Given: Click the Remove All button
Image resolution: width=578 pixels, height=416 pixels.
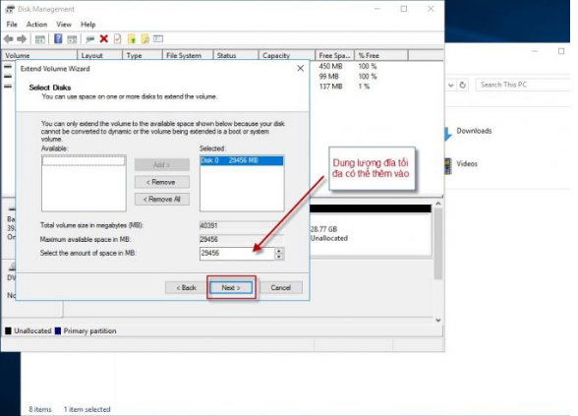Looking at the screenshot, I should (162, 199).
